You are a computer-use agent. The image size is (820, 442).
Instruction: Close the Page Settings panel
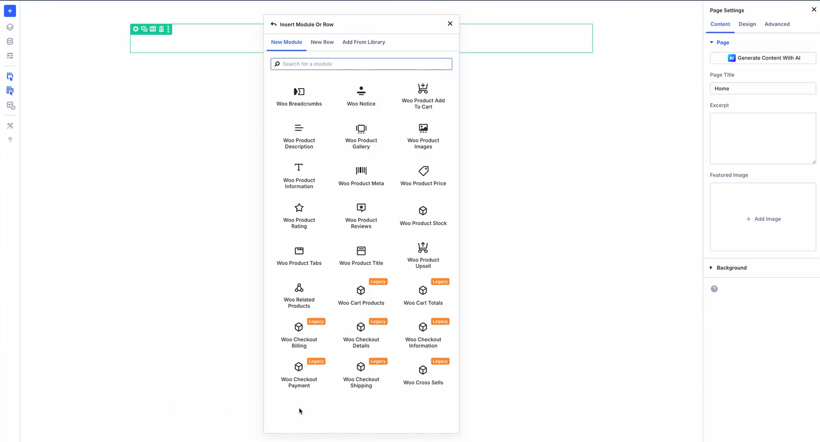pos(813,10)
